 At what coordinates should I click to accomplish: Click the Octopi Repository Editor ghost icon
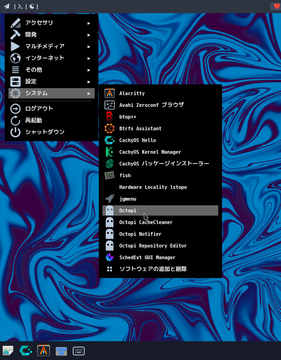pos(110,246)
